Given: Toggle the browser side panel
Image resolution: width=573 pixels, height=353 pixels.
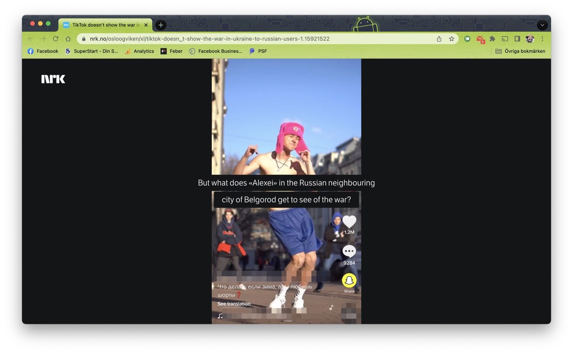Looking at the screenshot, I should [517, 39].
